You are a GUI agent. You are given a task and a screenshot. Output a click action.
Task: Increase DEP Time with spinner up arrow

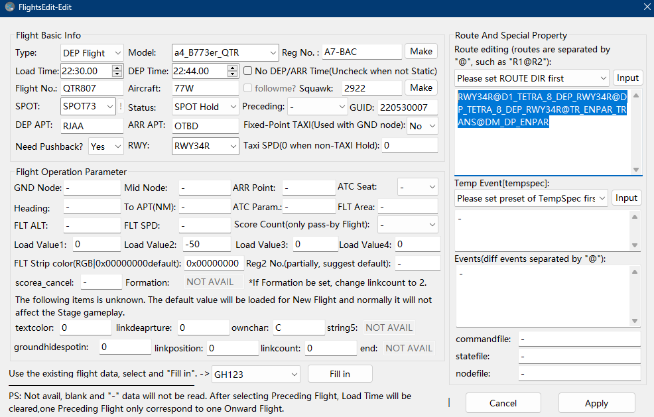click(232, 68)
